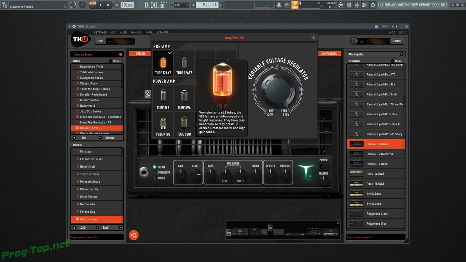The image size is (466, 262).
Task: Click the detached keyboard icon in plugin title bar
Action: [x=376, y=26]
